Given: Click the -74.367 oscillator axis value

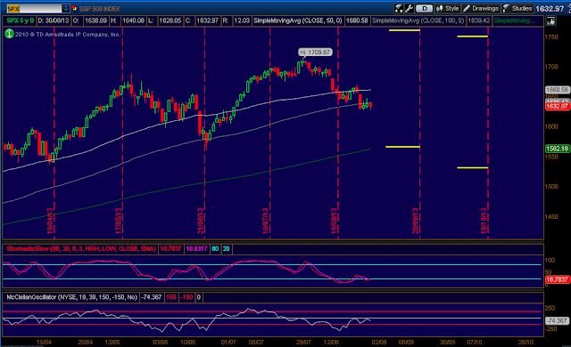Looking at the screenshot, I should (x=557, y=321).
